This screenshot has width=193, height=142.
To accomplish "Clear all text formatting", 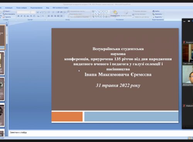I will 44,12.
